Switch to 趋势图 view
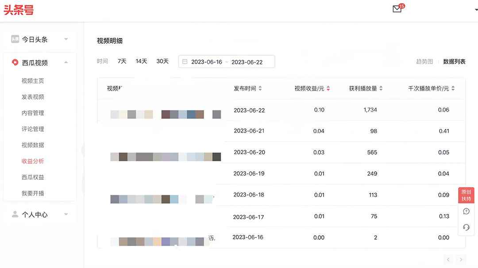 424,61
